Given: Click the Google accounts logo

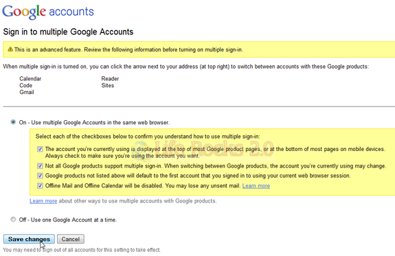Looking at the screenshot, I should 48,12.
